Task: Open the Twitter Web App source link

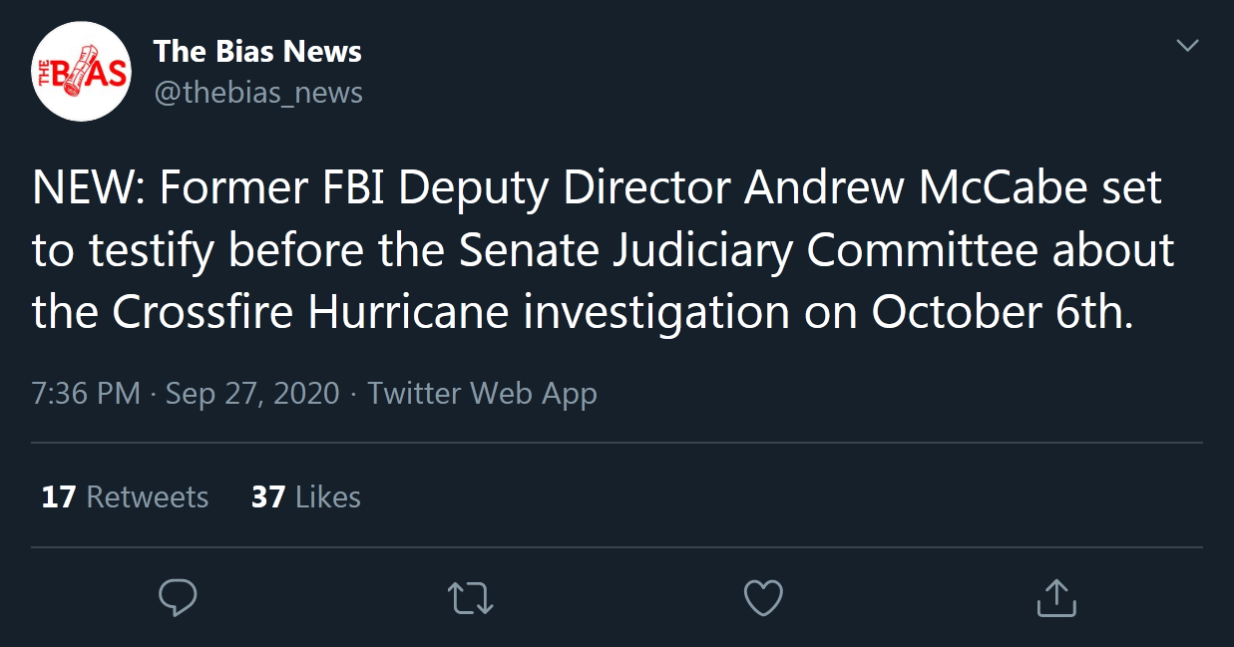Action: tap(482, 393)
